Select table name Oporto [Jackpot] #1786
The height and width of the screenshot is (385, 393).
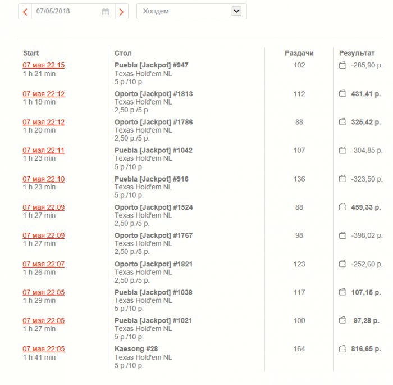154,122
